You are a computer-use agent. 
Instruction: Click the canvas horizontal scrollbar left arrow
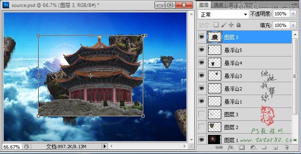(x=111, y=147)
